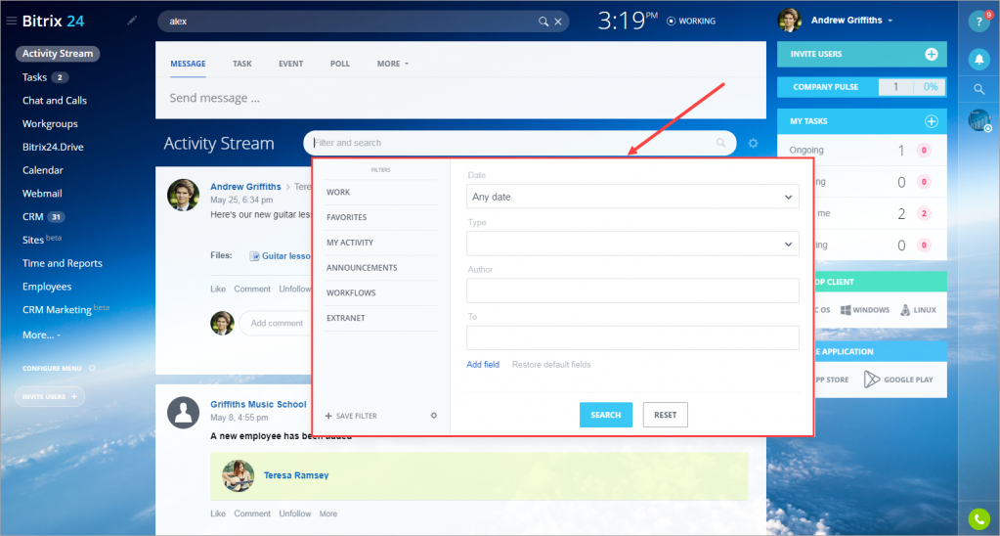Open Employees in left menu
This screenshot has width=1000, height=536.
(47, 287)
